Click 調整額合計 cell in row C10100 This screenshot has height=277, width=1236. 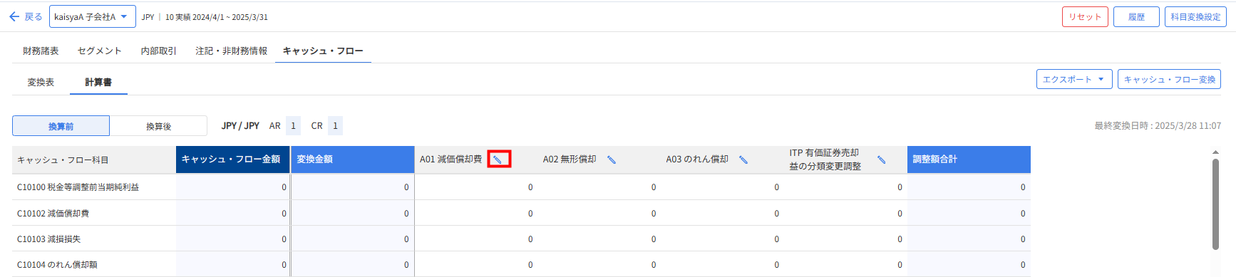[x=969, y=187]
